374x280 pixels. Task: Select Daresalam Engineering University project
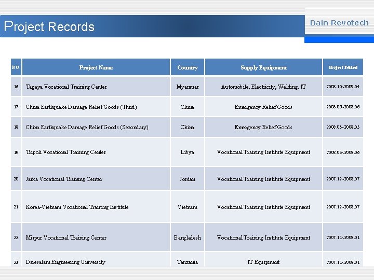[65, 262]
